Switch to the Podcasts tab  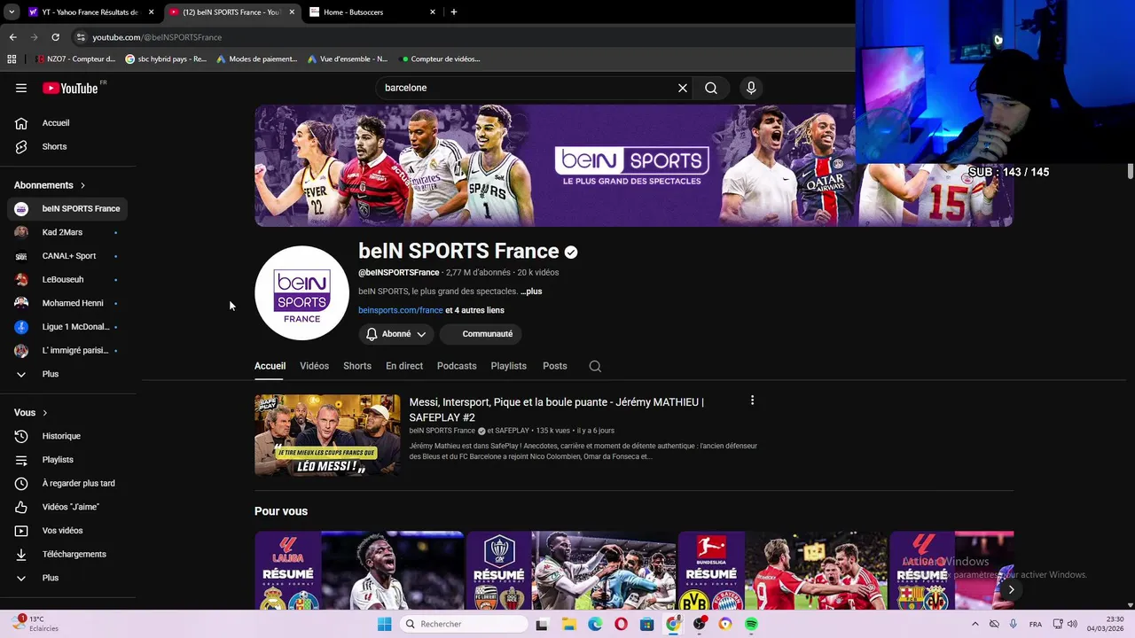pos(457,366)
